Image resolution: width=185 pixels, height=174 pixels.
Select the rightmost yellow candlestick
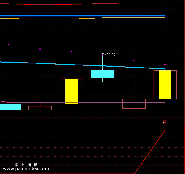(165, 85)
